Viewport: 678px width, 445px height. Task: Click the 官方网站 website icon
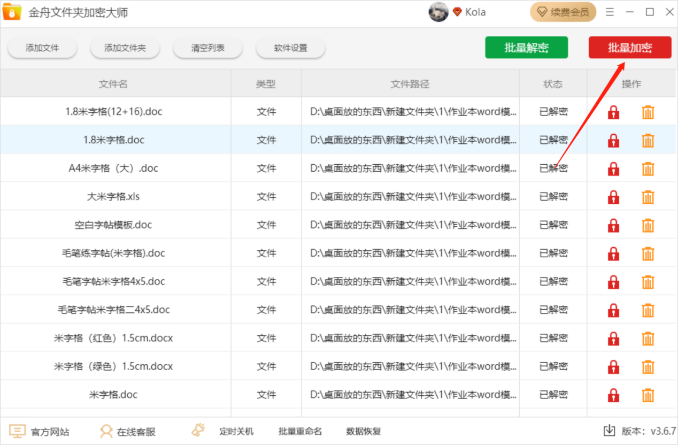click(17, 431)
